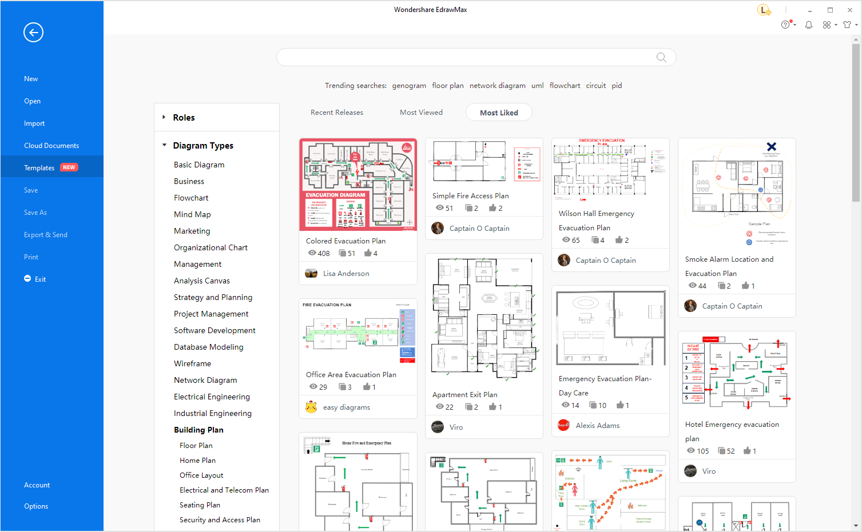The image size is (862, 532).
Task: Switch to Recent Releases tab
Action: 337,113
